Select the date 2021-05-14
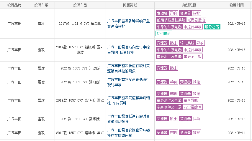252x141 pixels. [237, 133]
